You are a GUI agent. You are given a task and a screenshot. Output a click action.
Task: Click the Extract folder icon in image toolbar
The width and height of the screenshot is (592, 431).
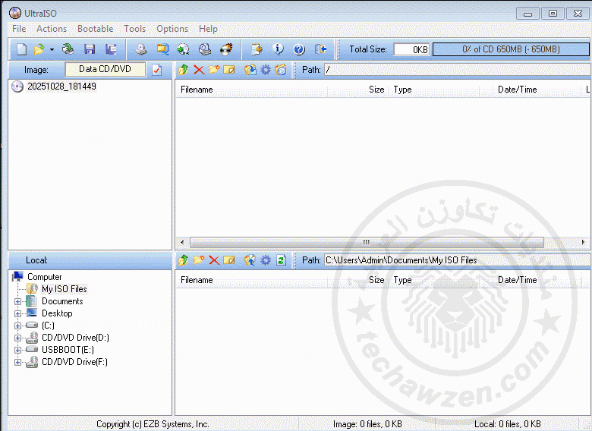pyautogui.click(x=250, y=70)
